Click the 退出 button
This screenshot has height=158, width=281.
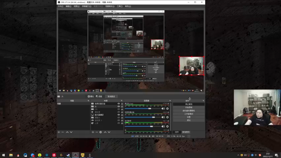[x=189, y=120]
